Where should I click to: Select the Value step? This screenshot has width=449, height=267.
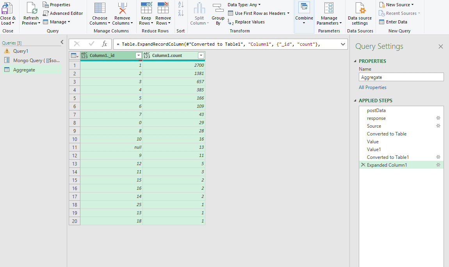pyautogui.click(x=401, y=141)
